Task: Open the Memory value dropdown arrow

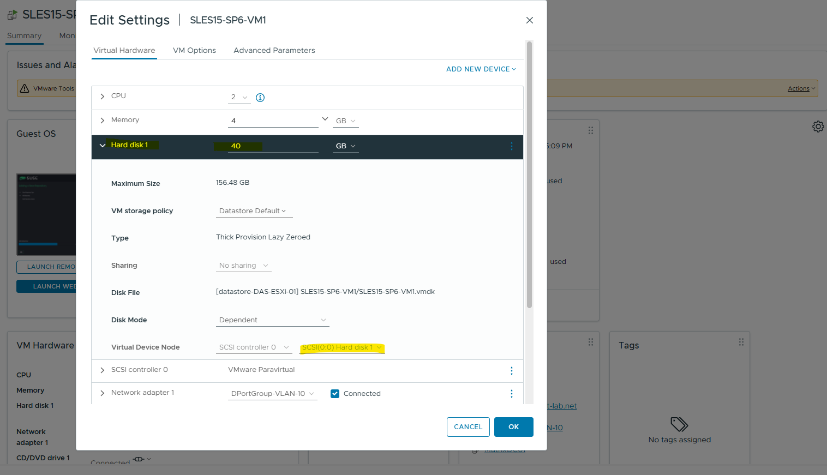Action: pyautogui.click(x=325, y=119)
